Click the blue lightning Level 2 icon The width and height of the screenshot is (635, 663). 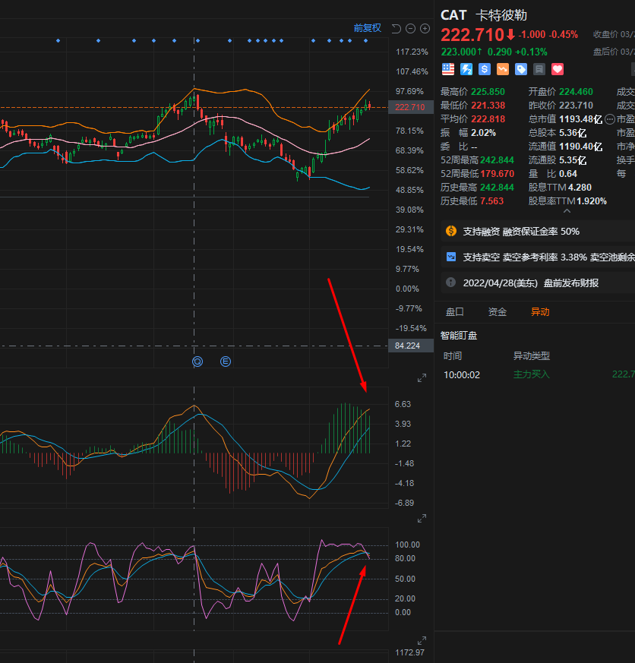coord(466,69)
